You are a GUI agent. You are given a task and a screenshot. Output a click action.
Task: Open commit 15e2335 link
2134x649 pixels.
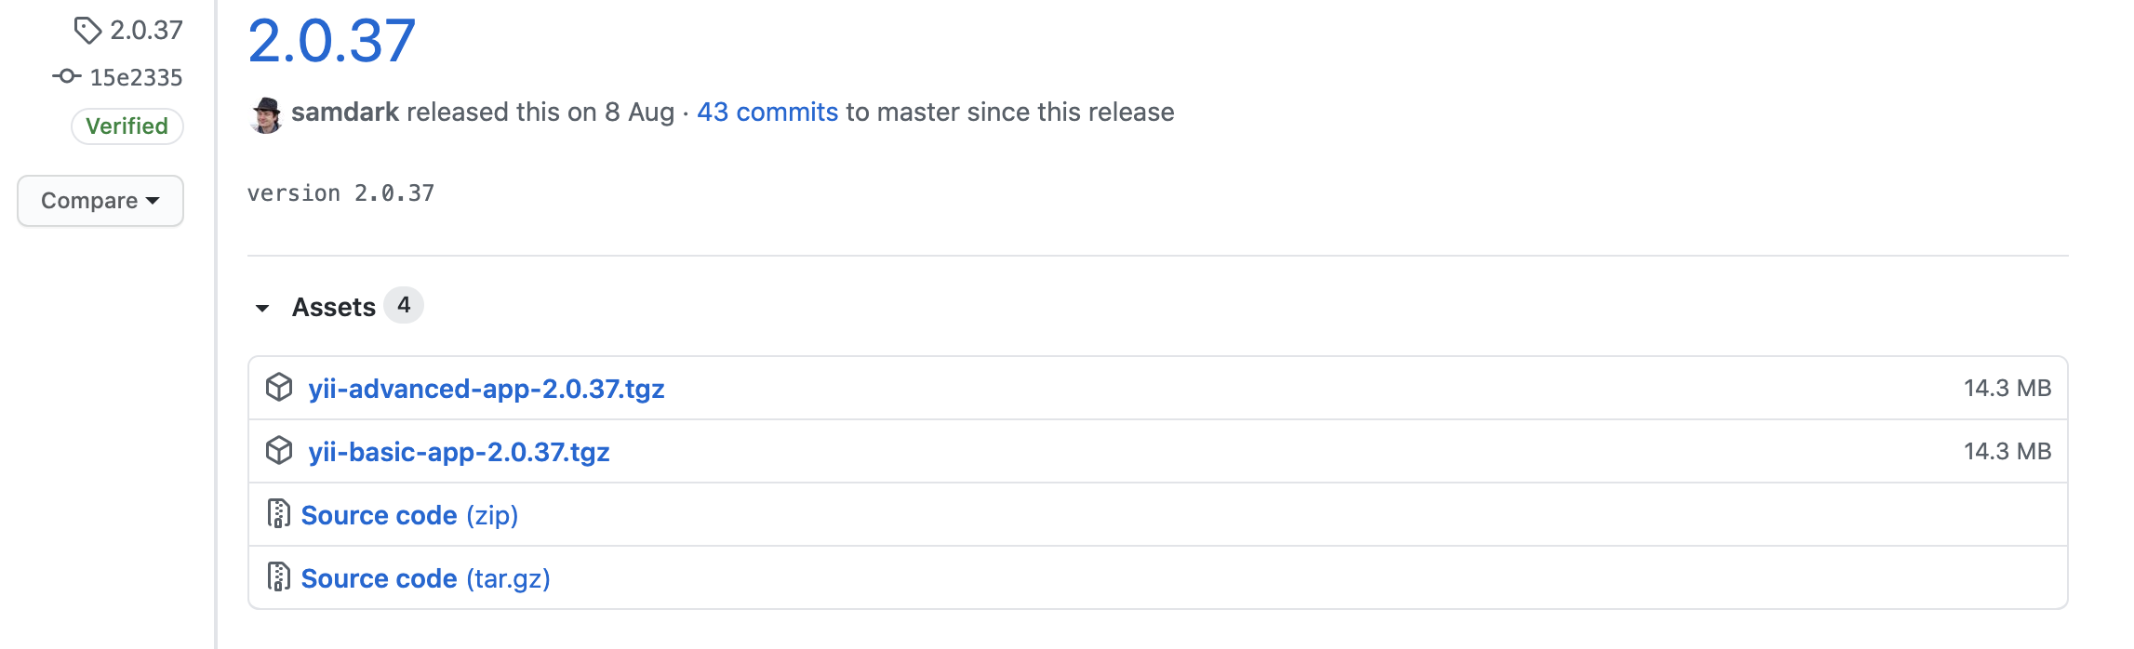(x=136, y=77)
